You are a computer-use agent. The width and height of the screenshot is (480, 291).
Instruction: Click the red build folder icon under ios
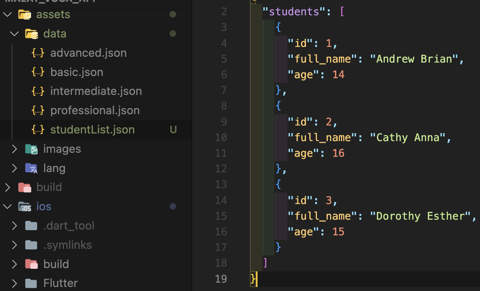click(31, 264)
